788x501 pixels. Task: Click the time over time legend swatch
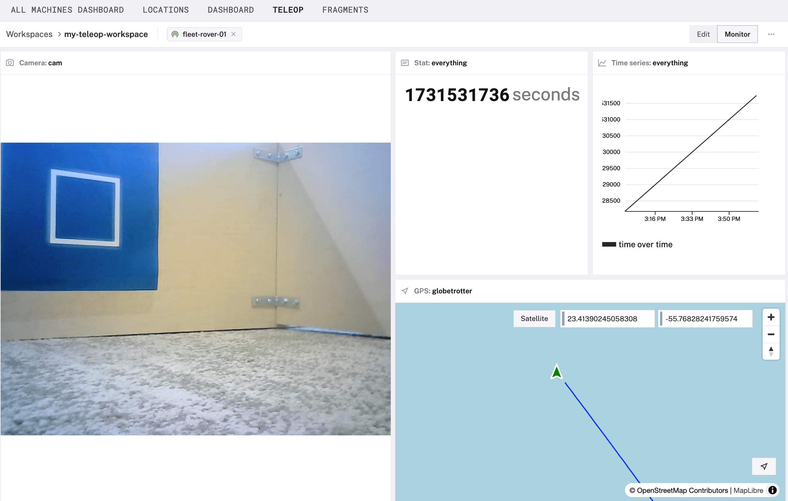(609, 244)
